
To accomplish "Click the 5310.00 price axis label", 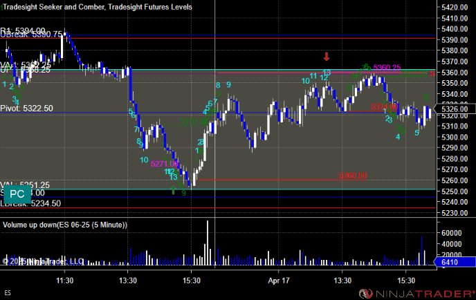I will click(455, 126).
